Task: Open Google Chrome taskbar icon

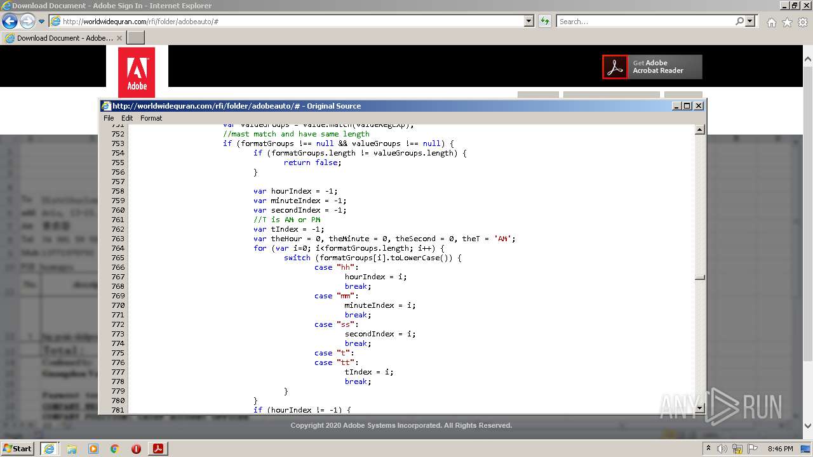Action: pyautogui.click(x=115, y=449)
